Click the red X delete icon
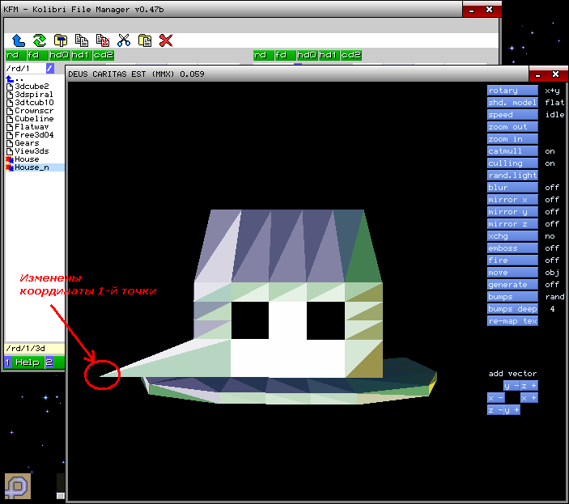 pos(166,40)
